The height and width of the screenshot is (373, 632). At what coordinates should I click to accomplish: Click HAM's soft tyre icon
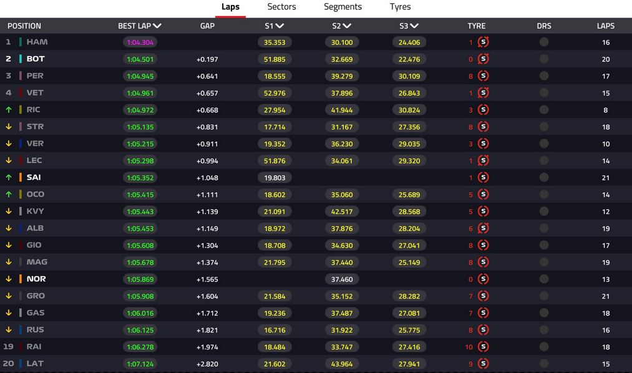click(483, 42)
